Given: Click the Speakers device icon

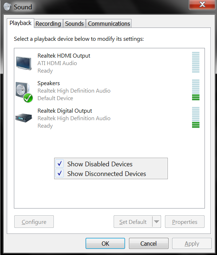Looking at the screenshot, I should [x=24, y=92].
